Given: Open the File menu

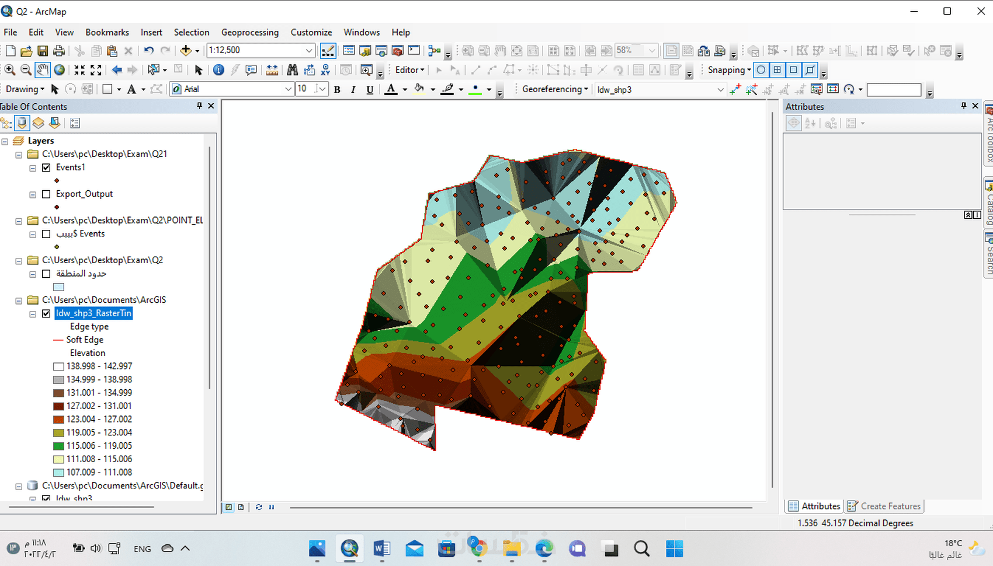Looking at the screenshot, I should pyautogui.click(x=11, y=32).
